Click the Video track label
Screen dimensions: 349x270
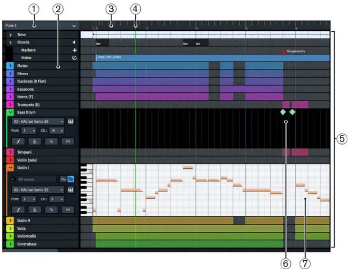[x=26, y=58]
